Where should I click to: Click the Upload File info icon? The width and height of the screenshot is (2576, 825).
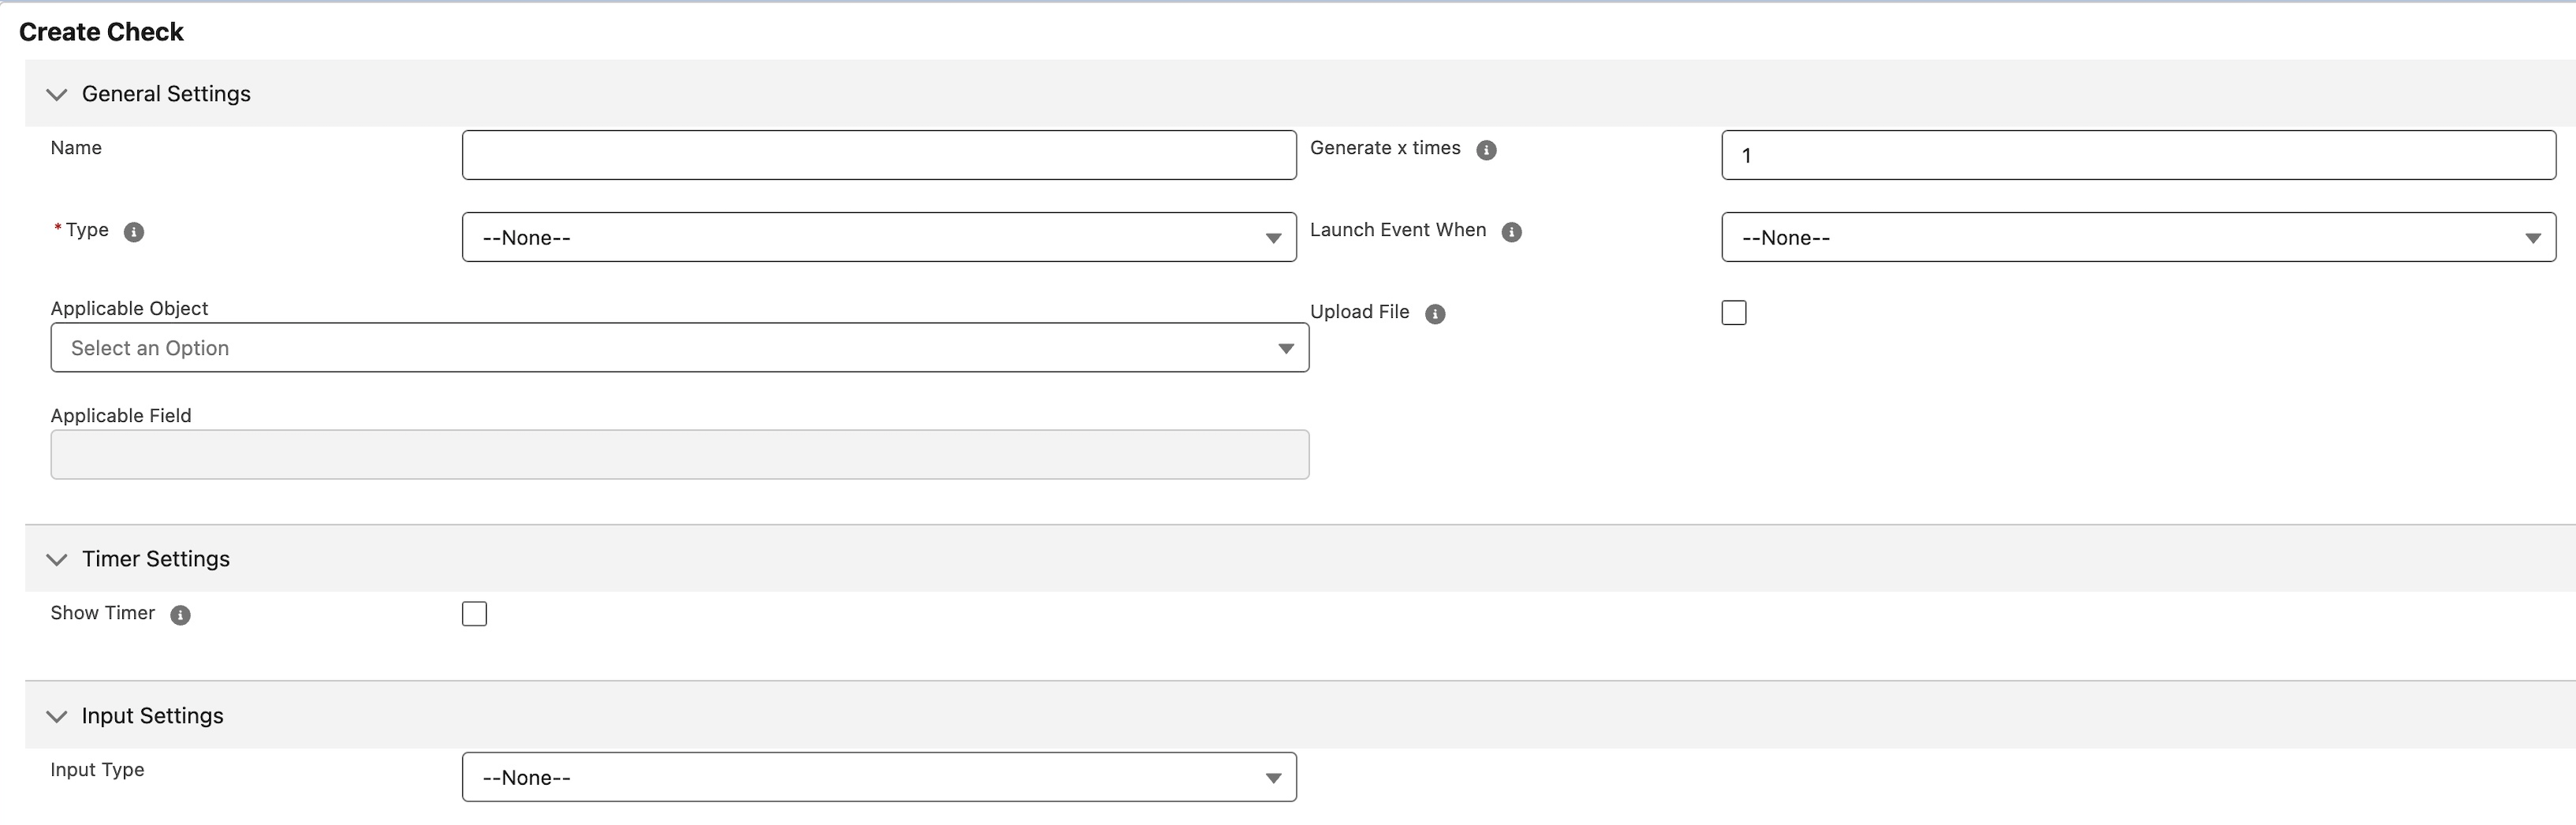[1434, 314]
